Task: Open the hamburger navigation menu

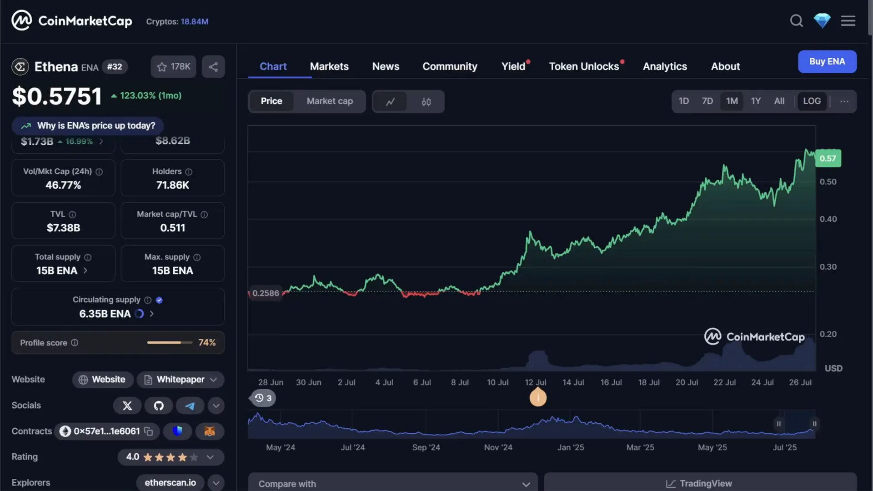Action: [848, 20]
